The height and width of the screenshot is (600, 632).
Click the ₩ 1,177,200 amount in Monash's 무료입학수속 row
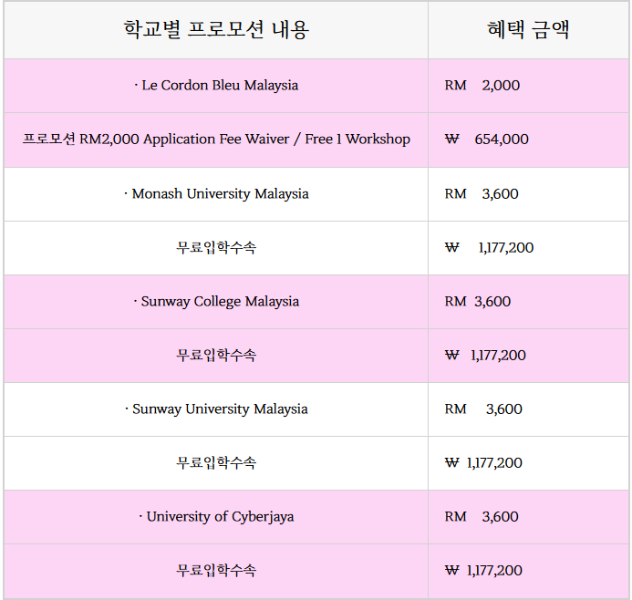tap(490, 247)
